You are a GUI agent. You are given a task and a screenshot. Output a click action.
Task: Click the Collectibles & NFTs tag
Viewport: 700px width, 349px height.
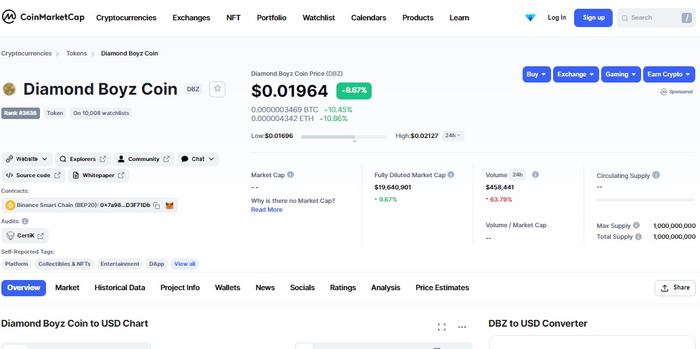pyautogui.click(x=64, y=264)
